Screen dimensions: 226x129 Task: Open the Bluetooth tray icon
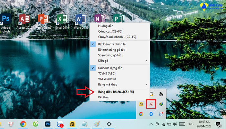pyautogui.click(x=151, y=114)
